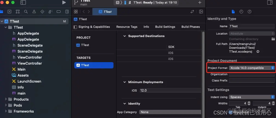Open the main.m file
The width and height of the screenshot is (276, 118).
21,93
